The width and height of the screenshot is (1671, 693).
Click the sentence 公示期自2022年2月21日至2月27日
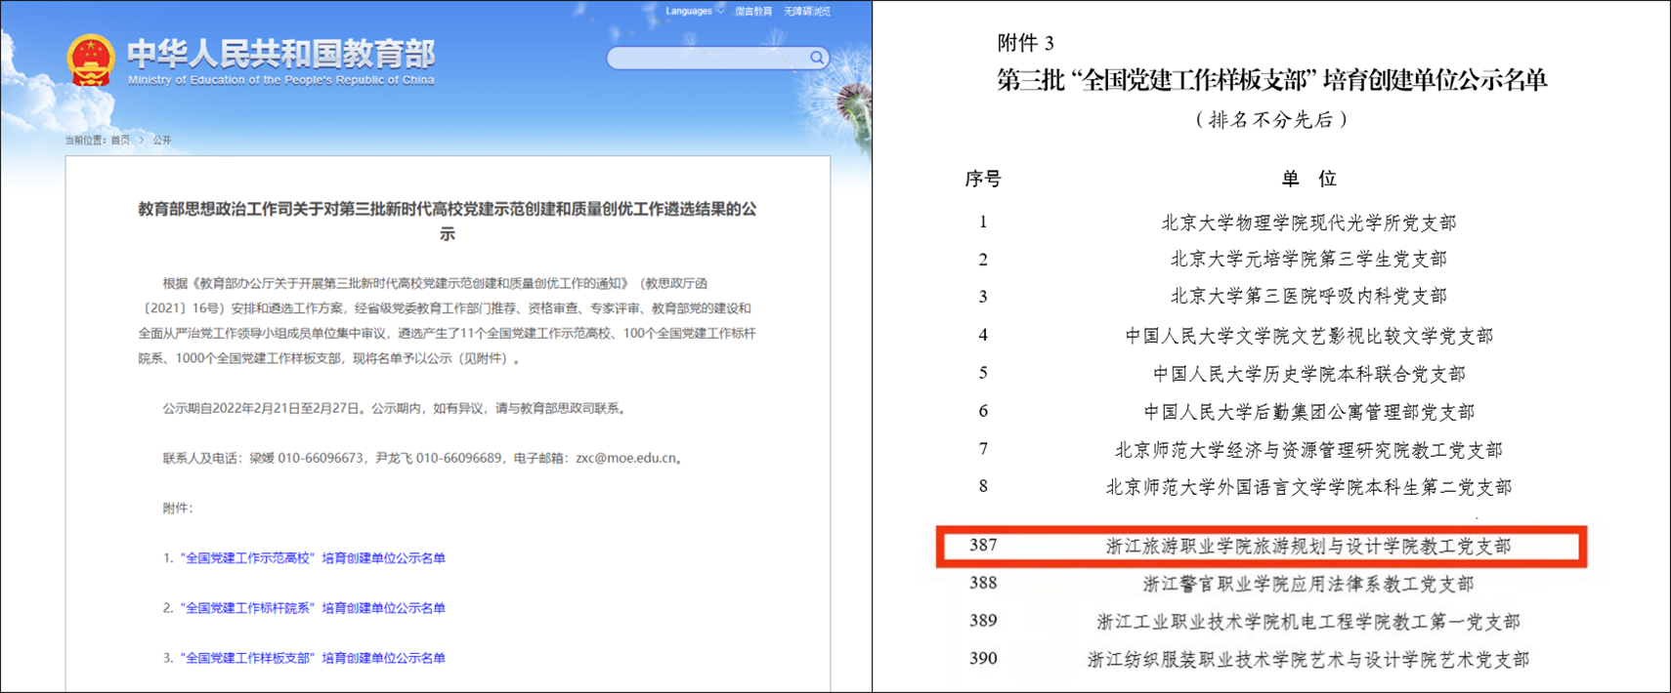(x=262, y=408)
